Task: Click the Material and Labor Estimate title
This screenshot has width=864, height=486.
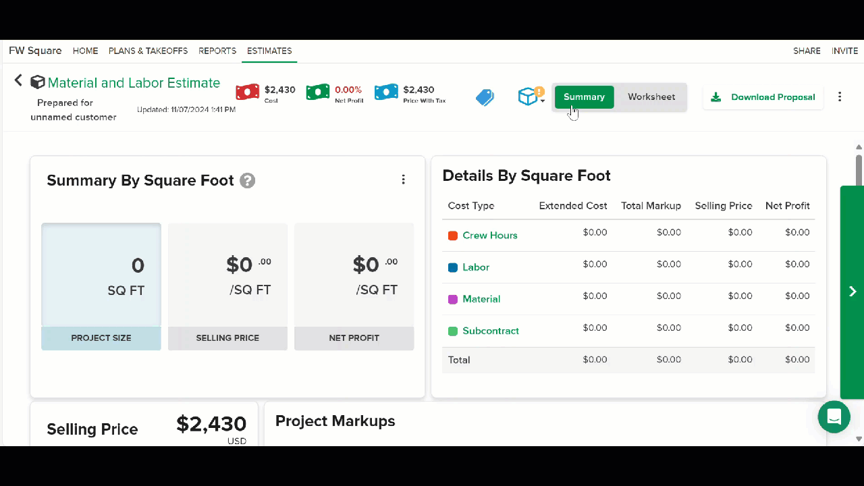Action: tap(134, 83)
